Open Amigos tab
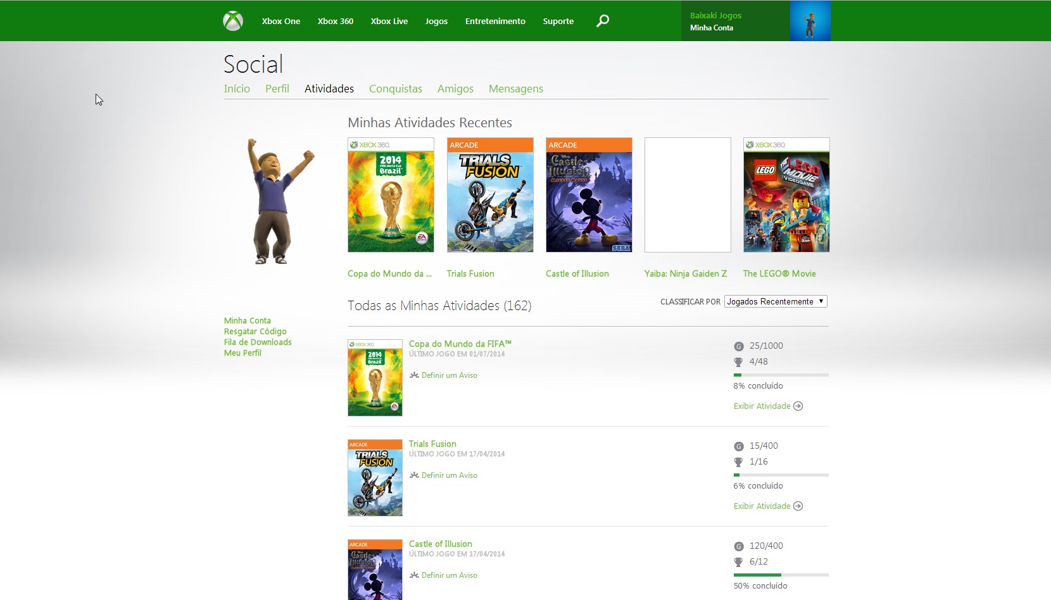Image resolution: width=1051 pixels, height=600 pixels. click(455, 89)
